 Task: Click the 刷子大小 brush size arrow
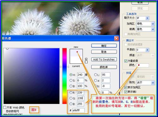click(x=147, y=18)
